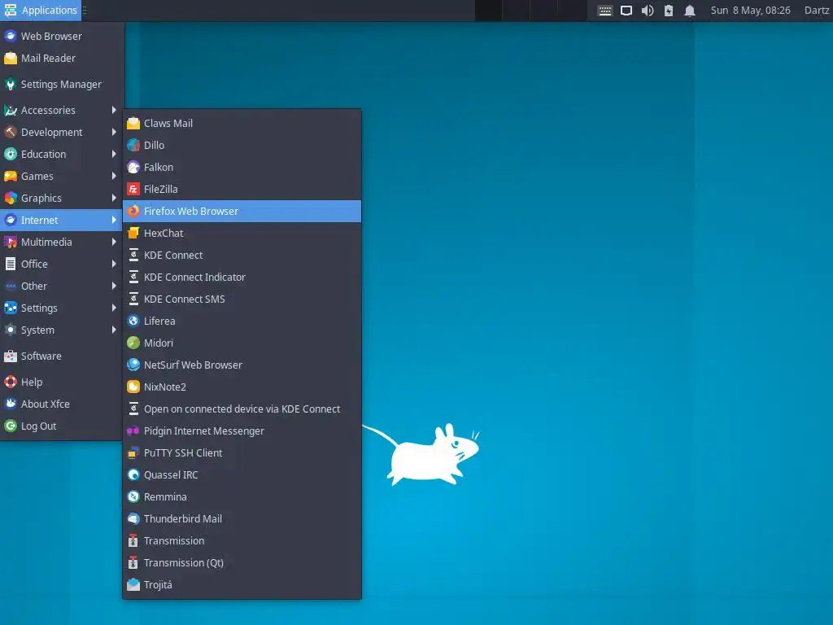Click the Applications menu button

tap(41, 11)
